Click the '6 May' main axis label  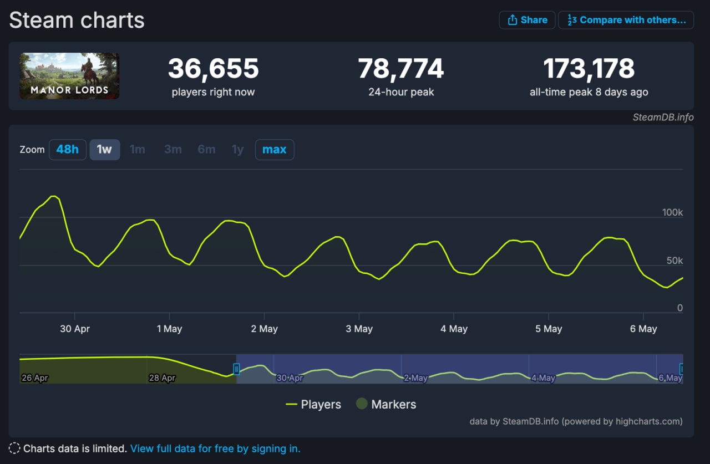point(644,329)
